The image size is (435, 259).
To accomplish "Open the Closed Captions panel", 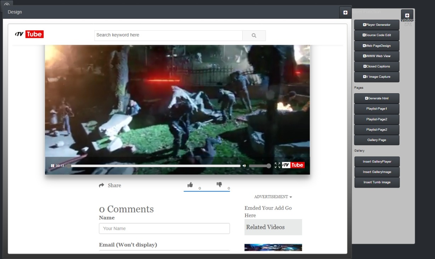I will (377, 66).
